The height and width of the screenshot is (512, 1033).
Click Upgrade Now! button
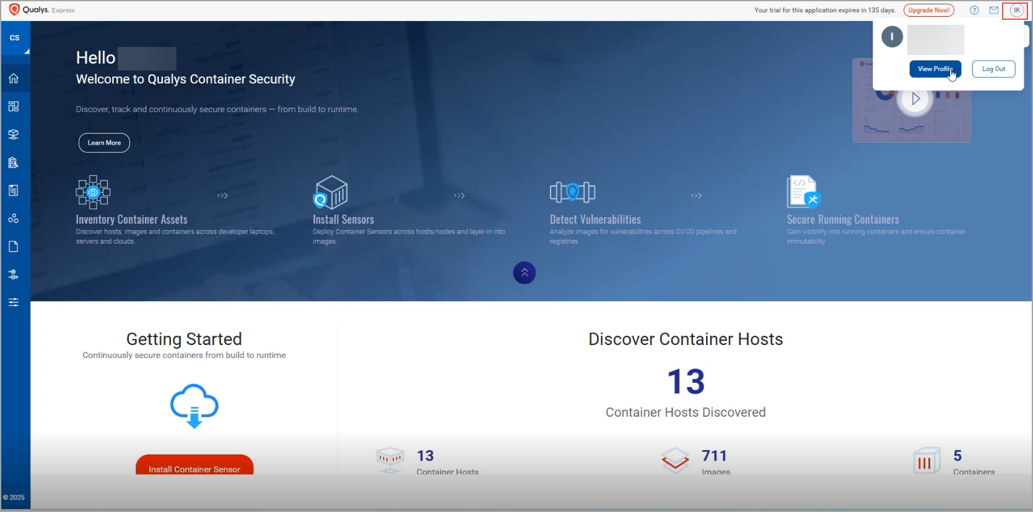click(x=929, y=10)
